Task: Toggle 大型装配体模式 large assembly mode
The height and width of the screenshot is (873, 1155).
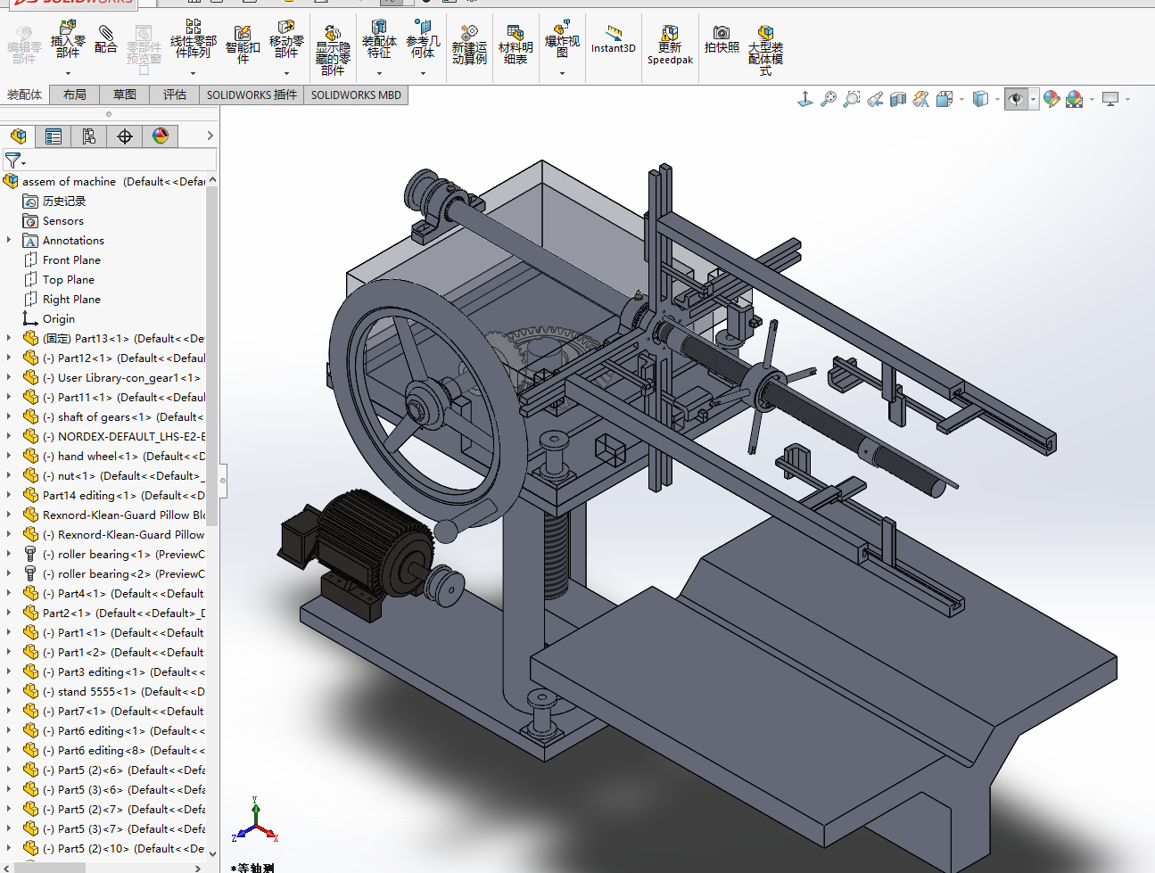Action: [765, 46]
